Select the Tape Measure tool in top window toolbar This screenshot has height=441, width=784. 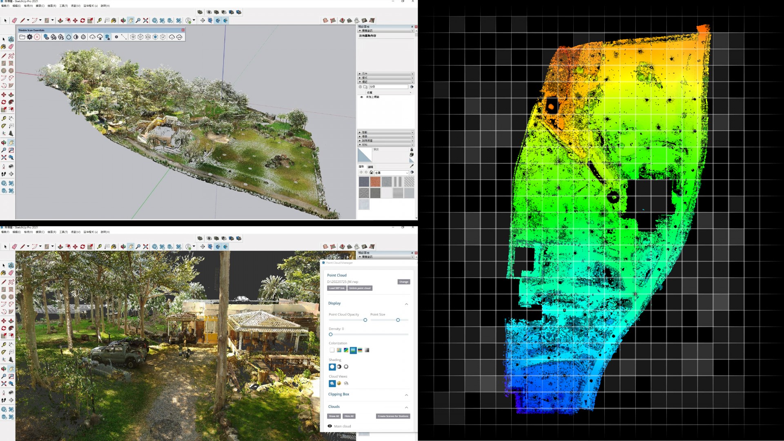[99, 20]
